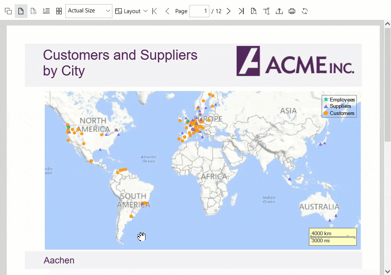Open the page settings icon
This screenshot has width=391, height=275.
33,11
